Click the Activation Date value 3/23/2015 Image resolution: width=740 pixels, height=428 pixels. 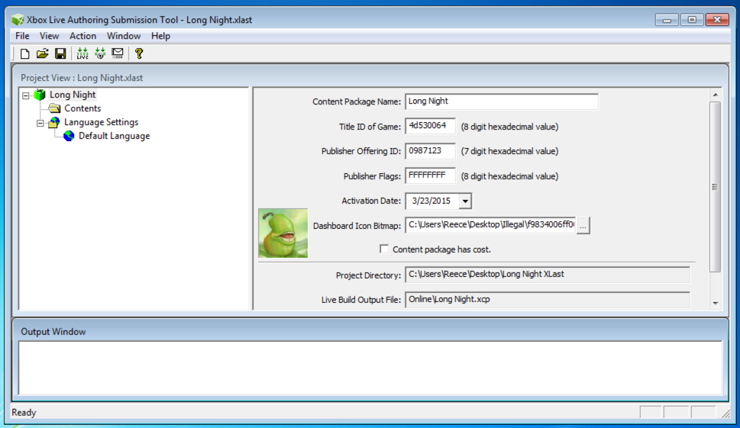pos(431,201)
